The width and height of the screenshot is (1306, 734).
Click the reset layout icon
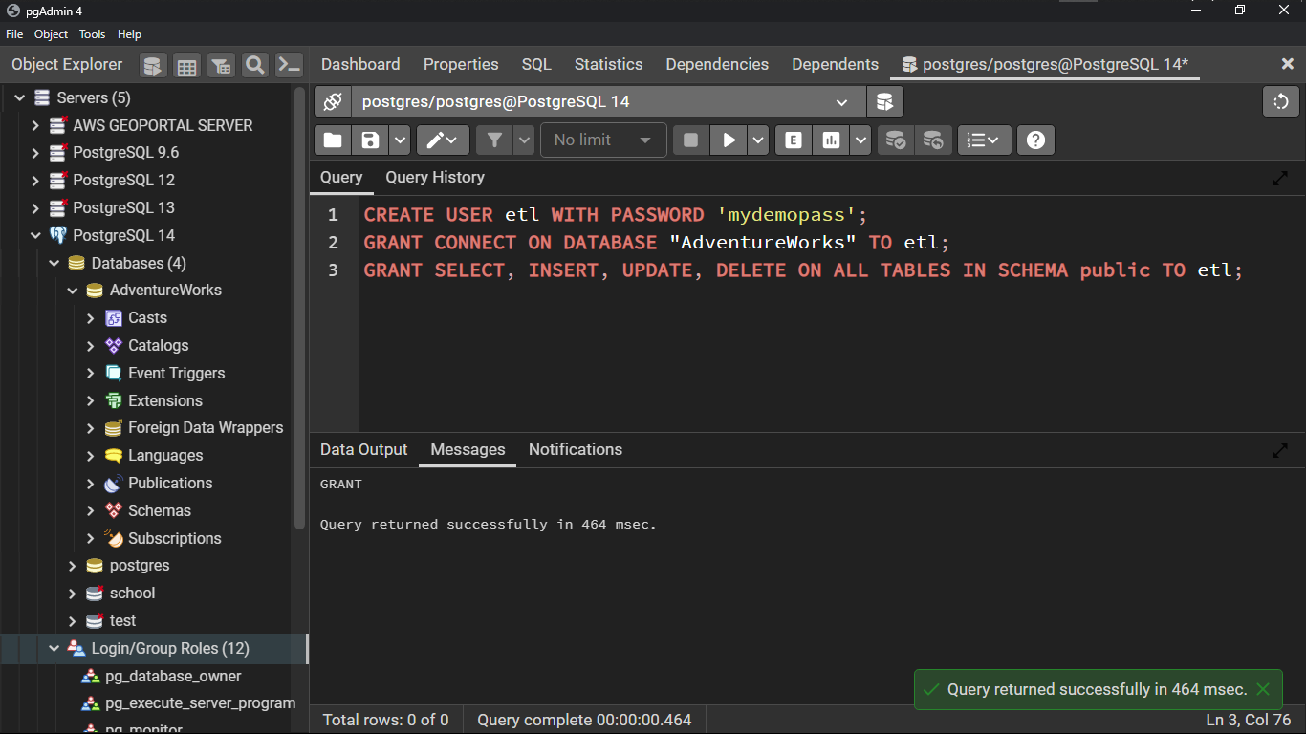click(1281, 101)
